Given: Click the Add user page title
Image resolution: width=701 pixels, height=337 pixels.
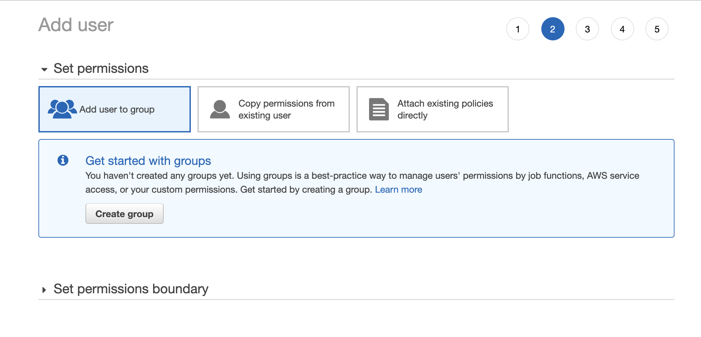Looking at the screenshot, I should [76, 24].
